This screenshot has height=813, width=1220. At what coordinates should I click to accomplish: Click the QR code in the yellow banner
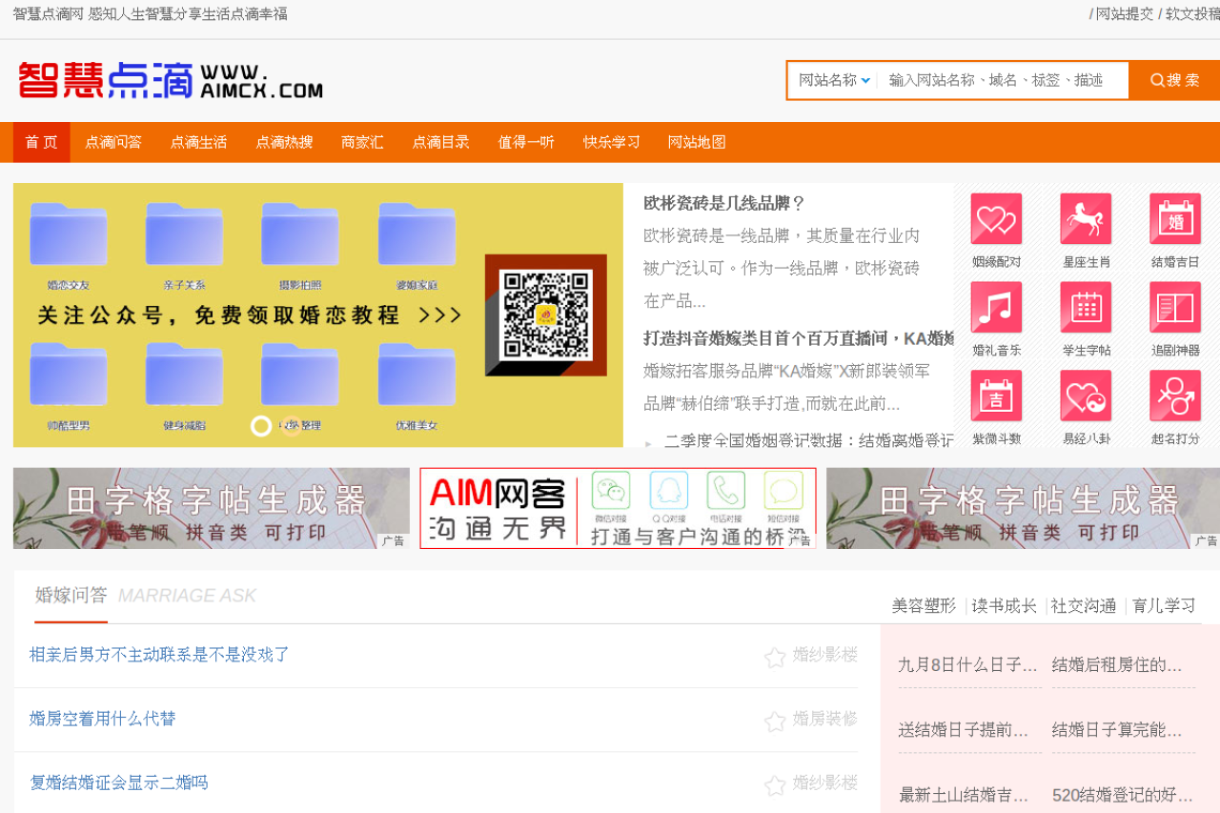pos(546,315)
